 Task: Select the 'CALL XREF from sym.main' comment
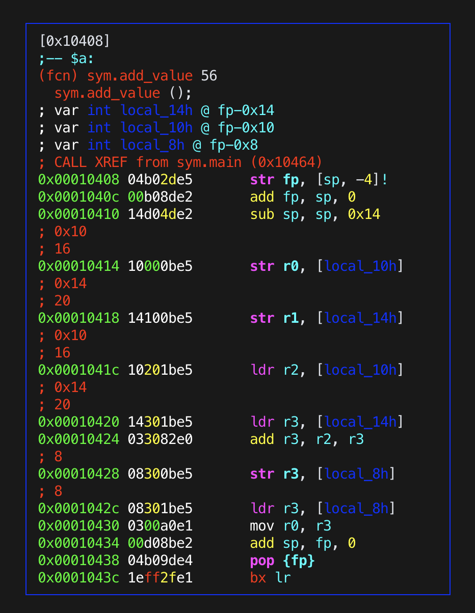(181, 162)
